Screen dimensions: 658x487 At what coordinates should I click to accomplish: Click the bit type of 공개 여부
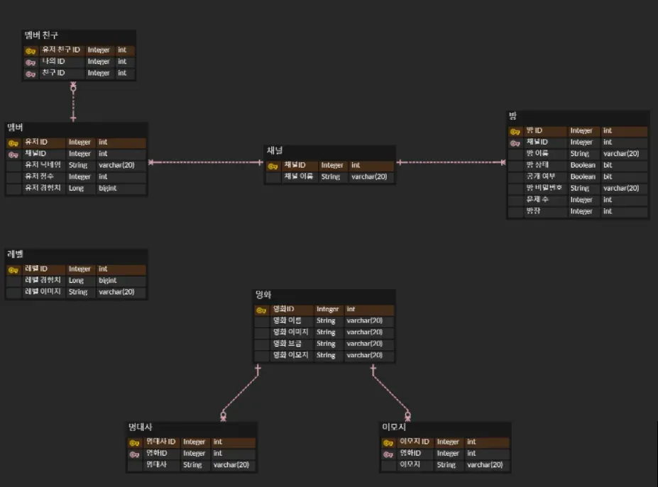point(608,177)
